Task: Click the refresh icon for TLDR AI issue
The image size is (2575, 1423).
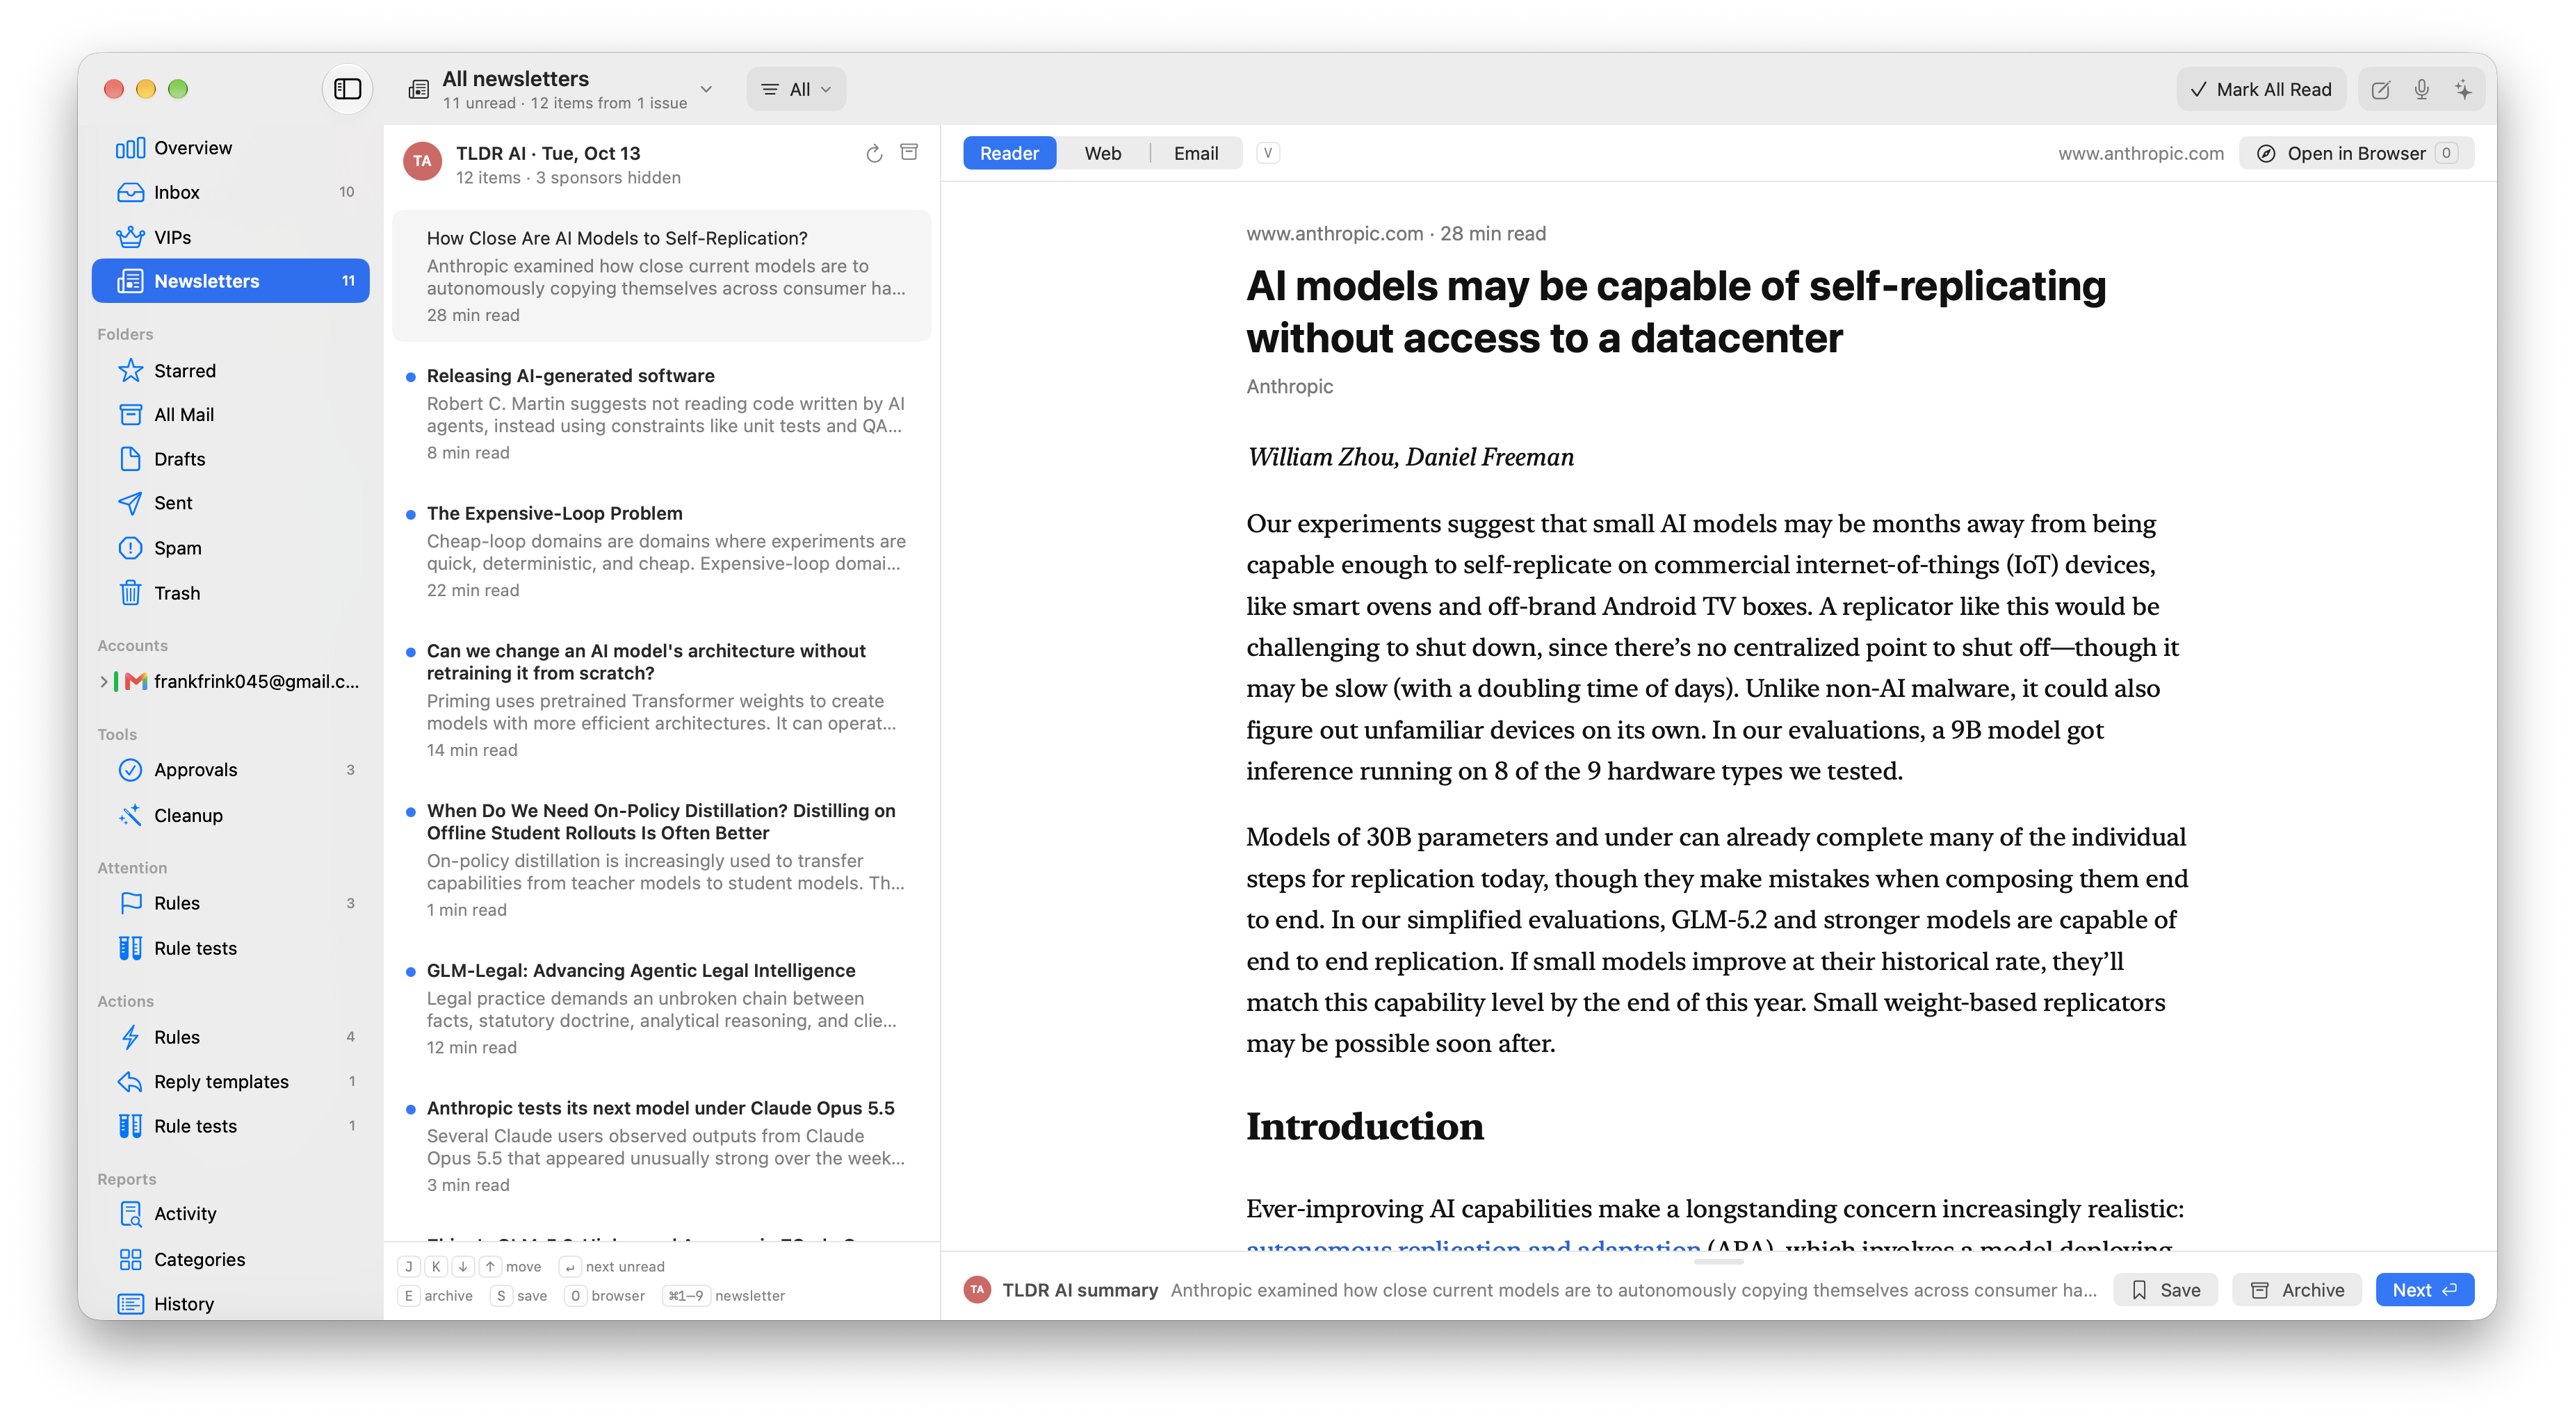Action: tap(874, 153)
